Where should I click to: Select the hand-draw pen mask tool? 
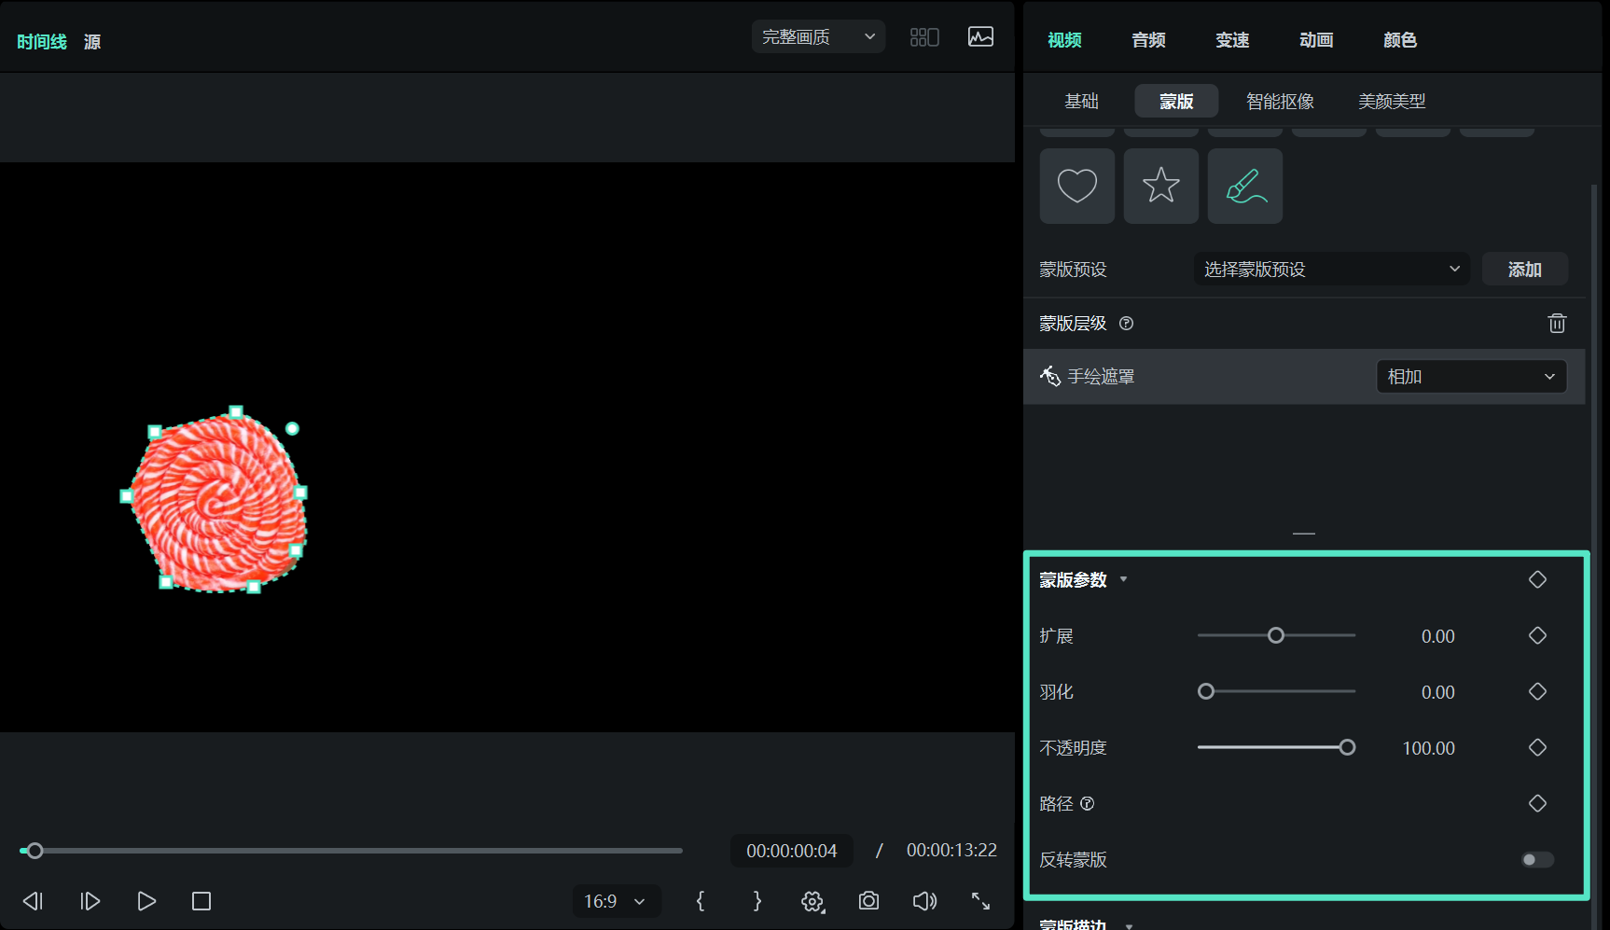pos(1244,186)
